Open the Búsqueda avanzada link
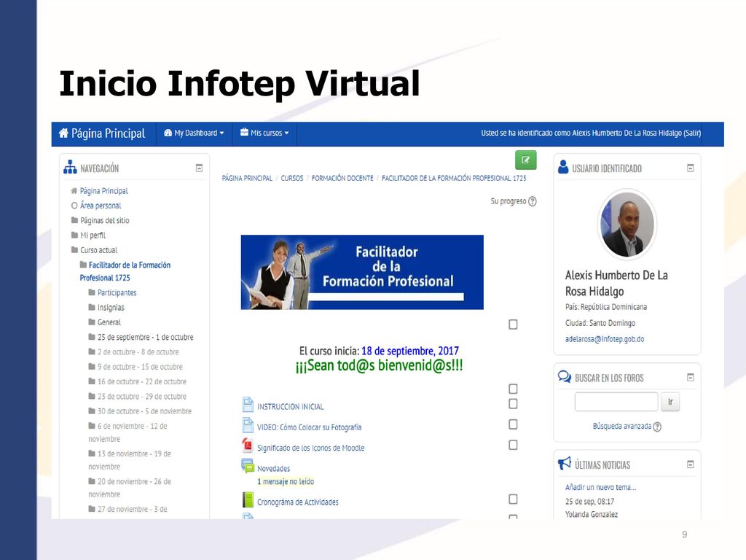The image size is (746, 560). [x=622, y=426]
